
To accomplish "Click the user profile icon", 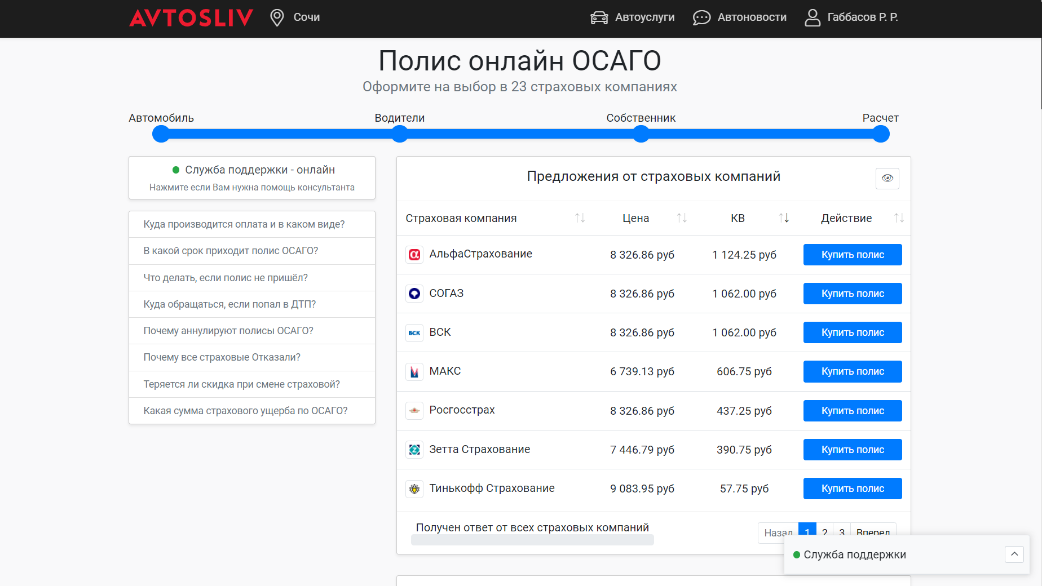I will 813,17.
